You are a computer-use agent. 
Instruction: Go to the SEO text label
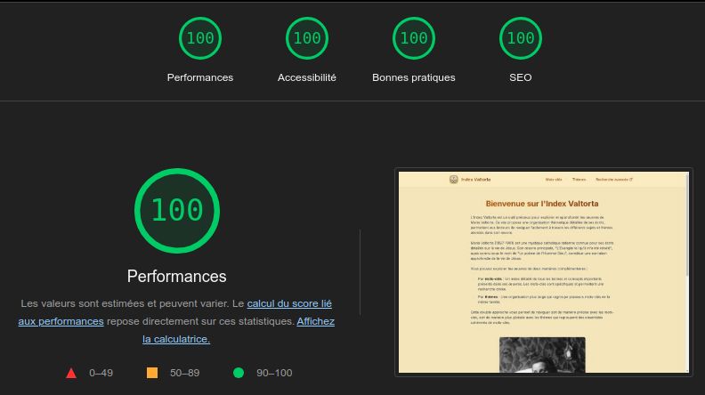click(521, 77)
